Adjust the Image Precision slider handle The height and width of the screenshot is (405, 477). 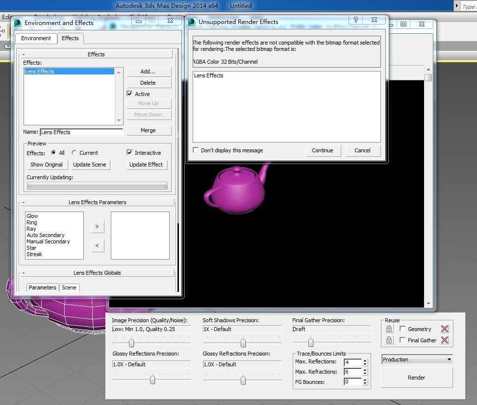(x=131, y=343)
